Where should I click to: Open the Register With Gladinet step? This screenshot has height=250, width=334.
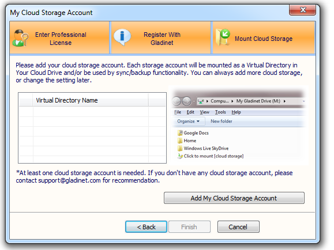coord(161,37)
